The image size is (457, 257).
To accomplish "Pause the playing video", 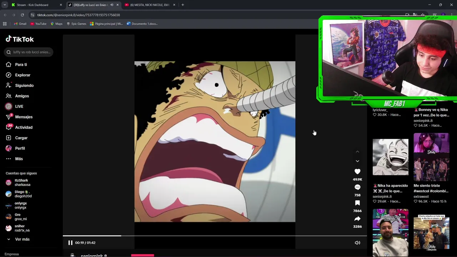I will 70,243.
